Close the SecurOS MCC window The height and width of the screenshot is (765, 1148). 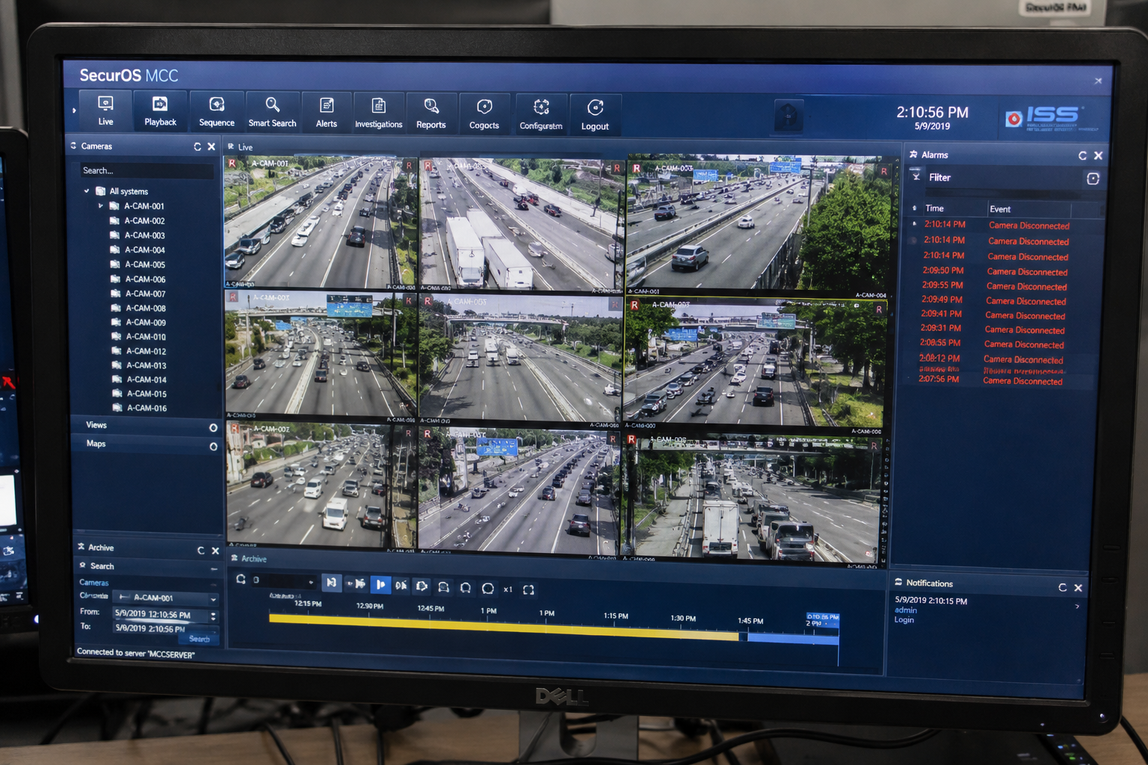[1098, 81]
